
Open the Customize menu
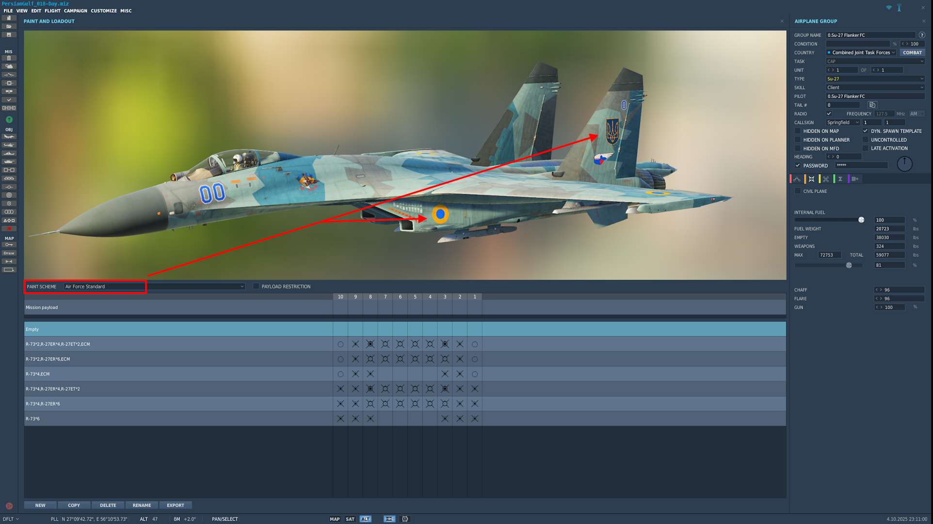[104, 11]
